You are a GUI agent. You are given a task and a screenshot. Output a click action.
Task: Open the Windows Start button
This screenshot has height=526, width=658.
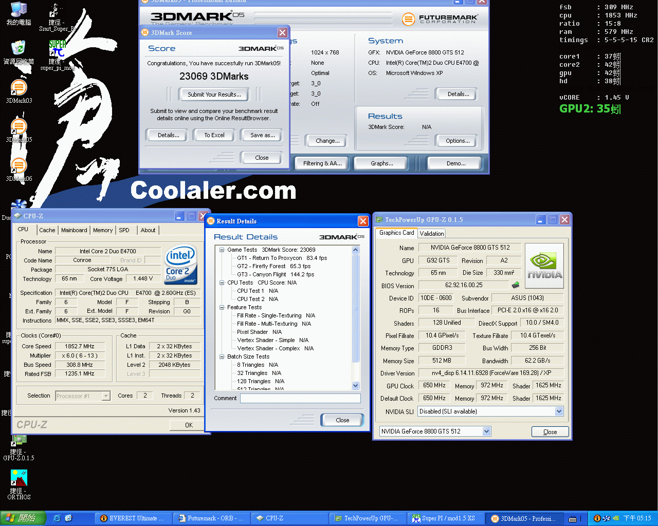(x=23, y=518)
